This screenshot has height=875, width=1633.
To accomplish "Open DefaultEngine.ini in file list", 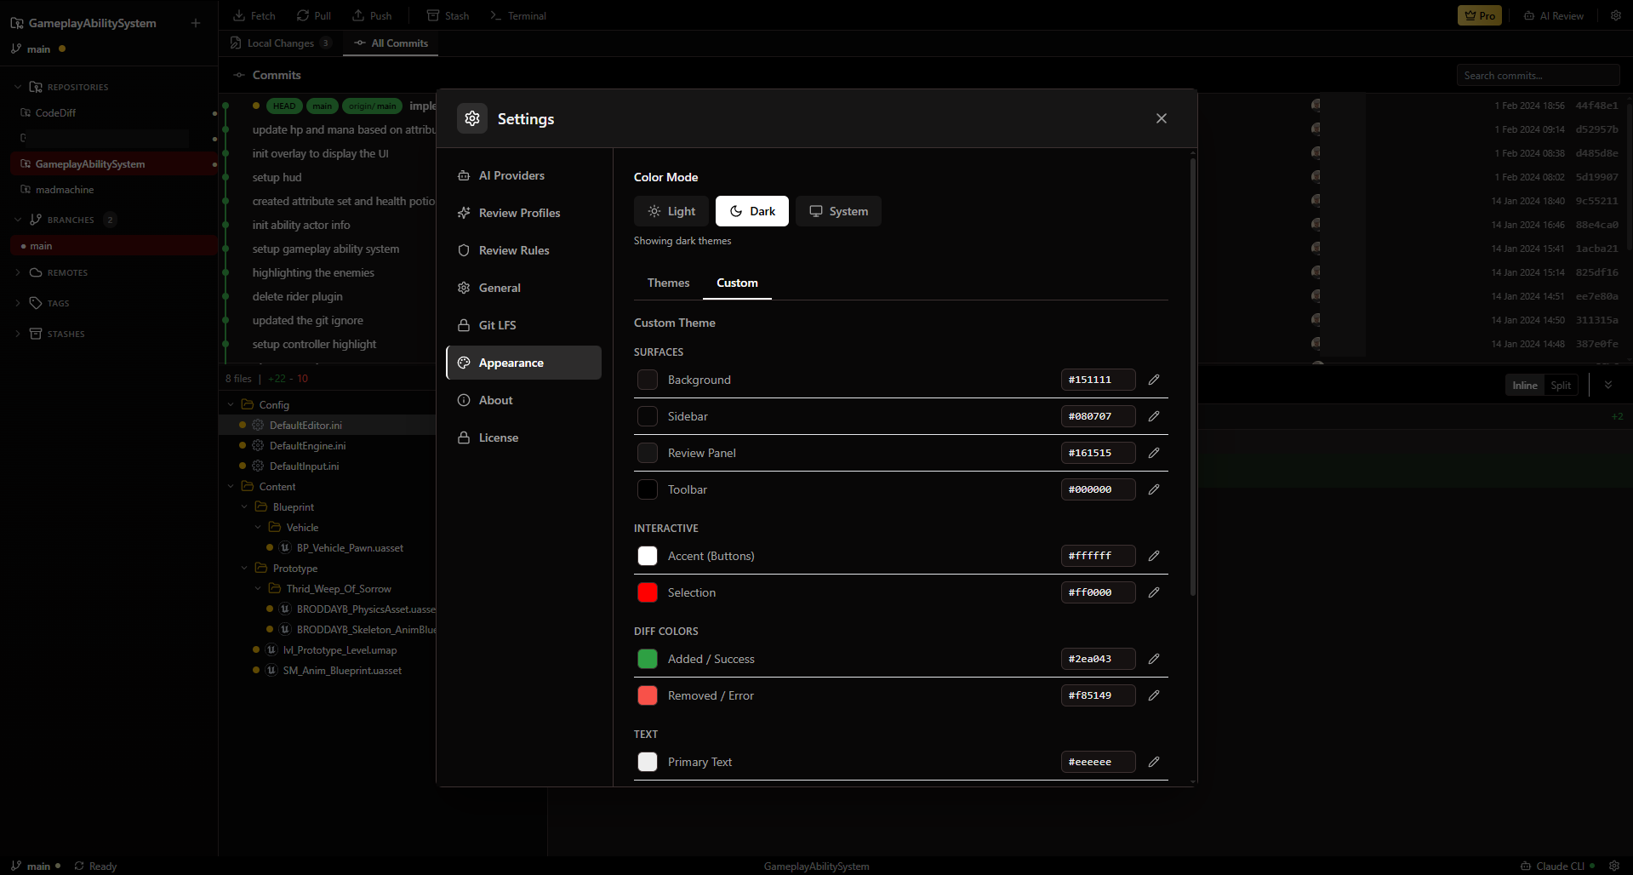I will point(307,445).
